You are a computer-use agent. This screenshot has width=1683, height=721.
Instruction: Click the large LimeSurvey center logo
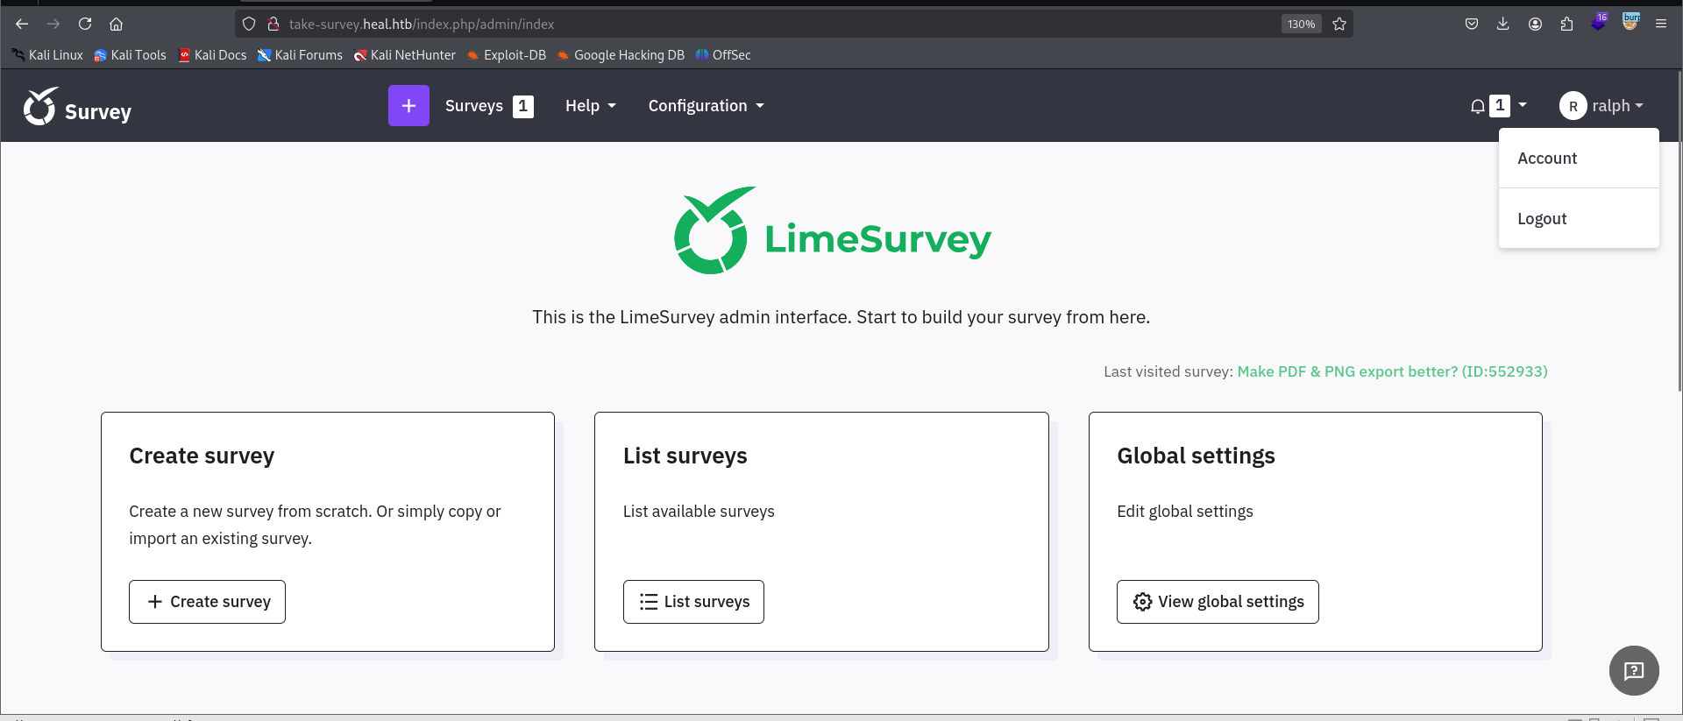point(833,230)
